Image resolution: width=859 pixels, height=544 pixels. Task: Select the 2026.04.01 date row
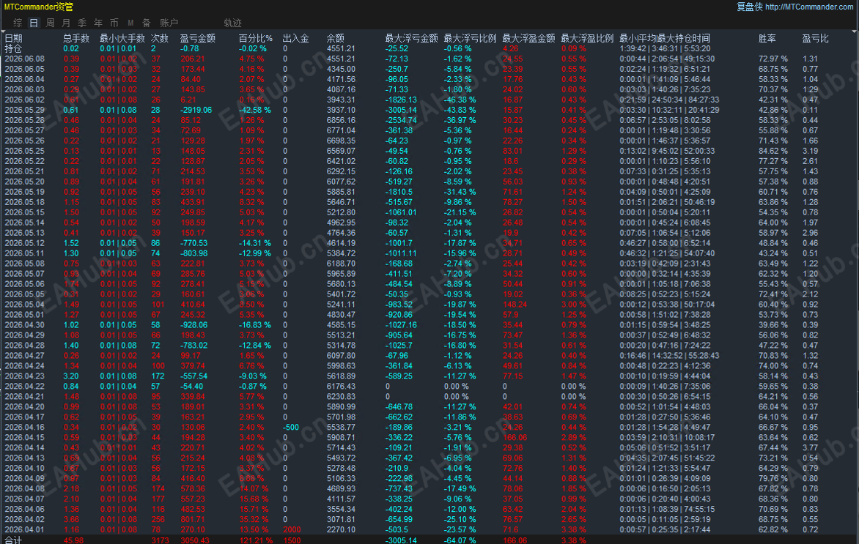(x=25, y=530)
